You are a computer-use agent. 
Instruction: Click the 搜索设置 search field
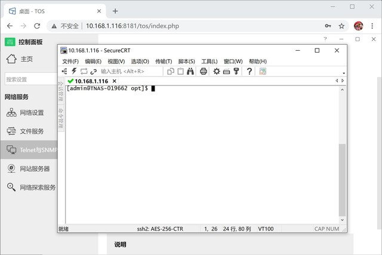[31, 79]
